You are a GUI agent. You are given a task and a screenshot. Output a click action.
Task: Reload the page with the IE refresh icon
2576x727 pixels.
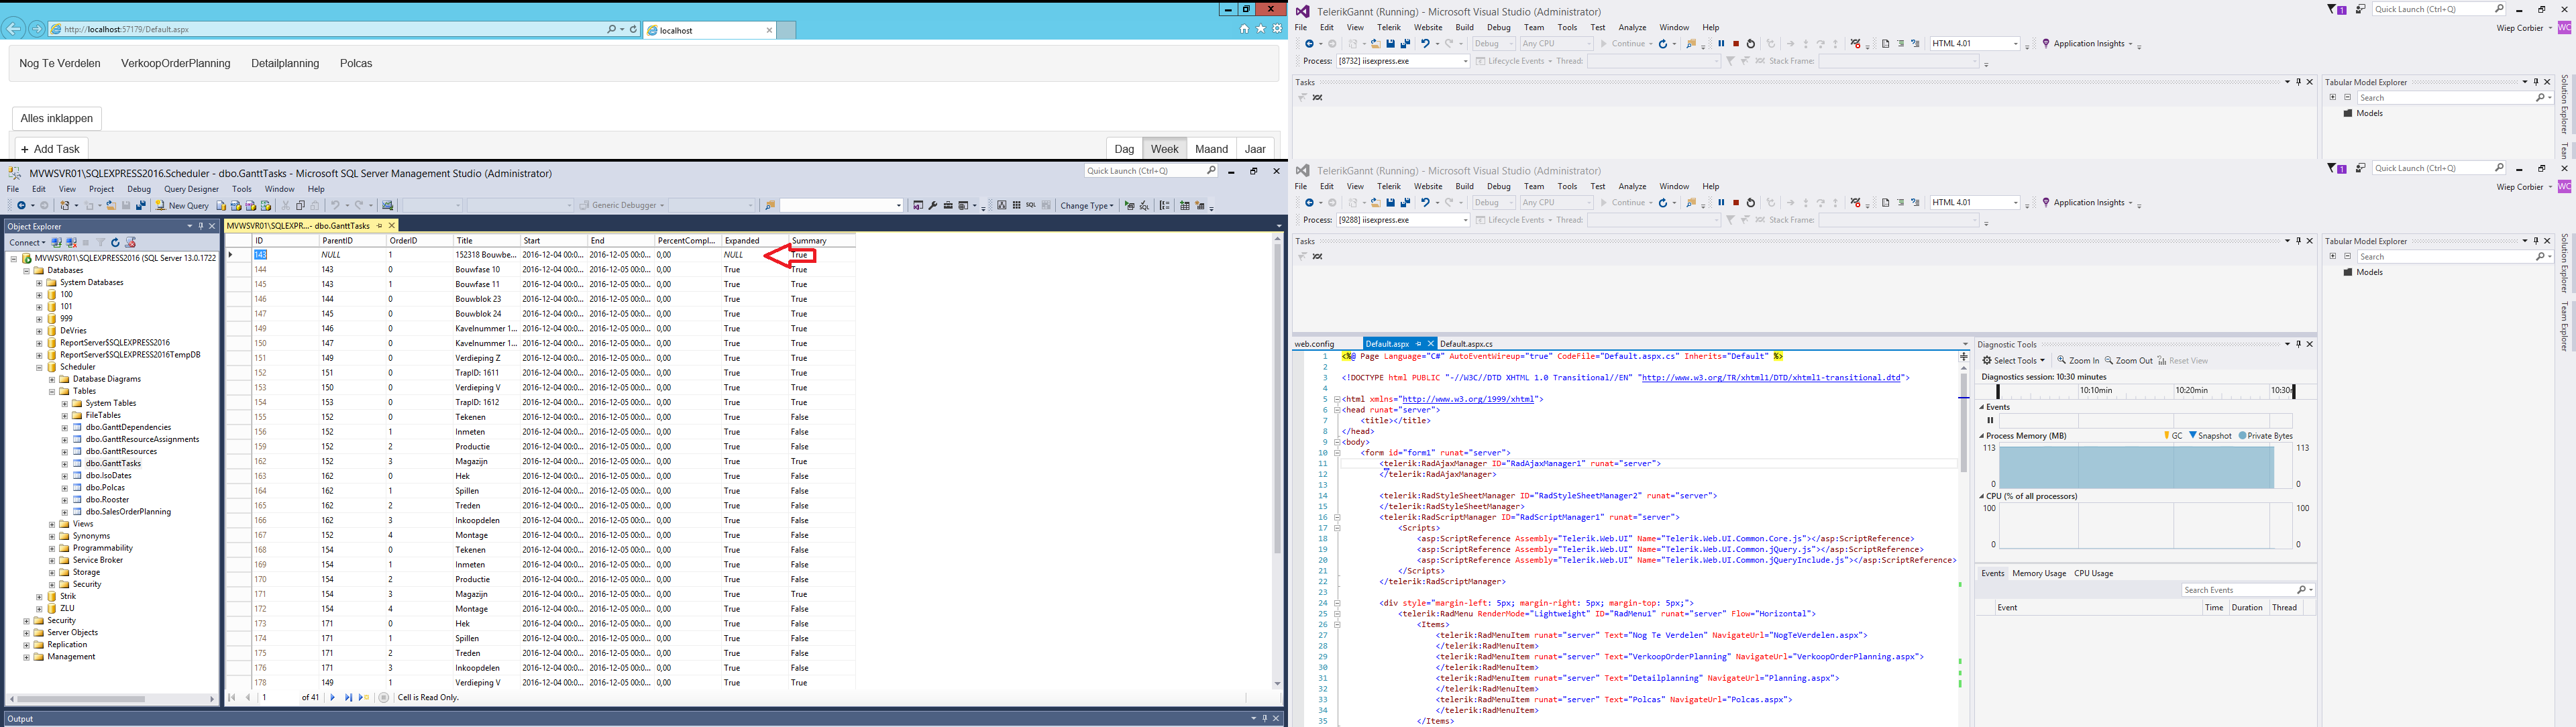pyautogui.click(x=633, y=29)
